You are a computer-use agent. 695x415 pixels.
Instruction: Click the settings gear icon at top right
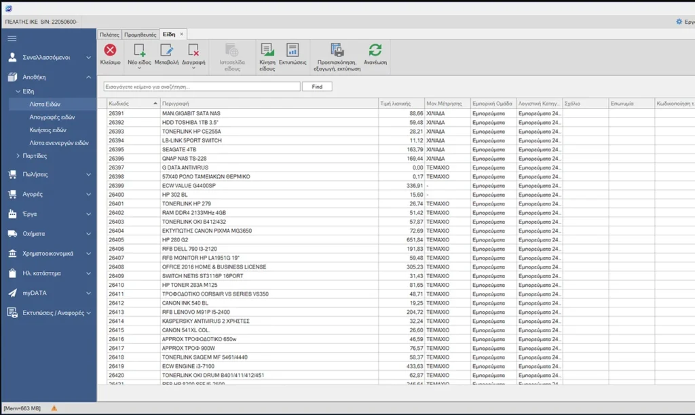[x=679, y=22]
